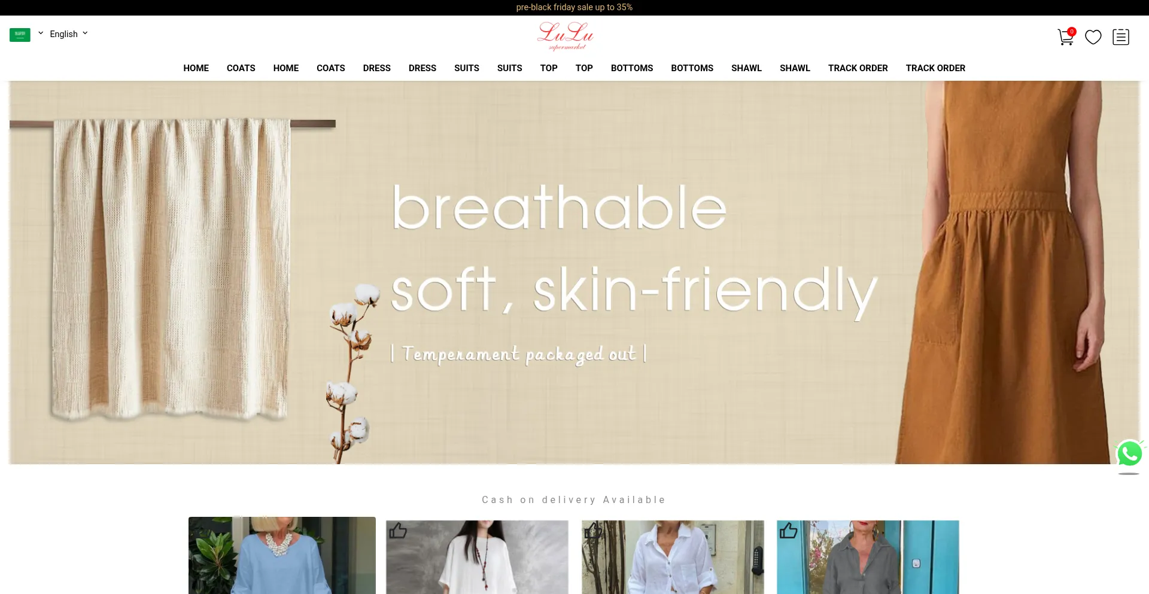This screenshot has width=1149, height=594.
Task: Click the breathable soft skin-friendly hero banner
Action: click(574, 273)
